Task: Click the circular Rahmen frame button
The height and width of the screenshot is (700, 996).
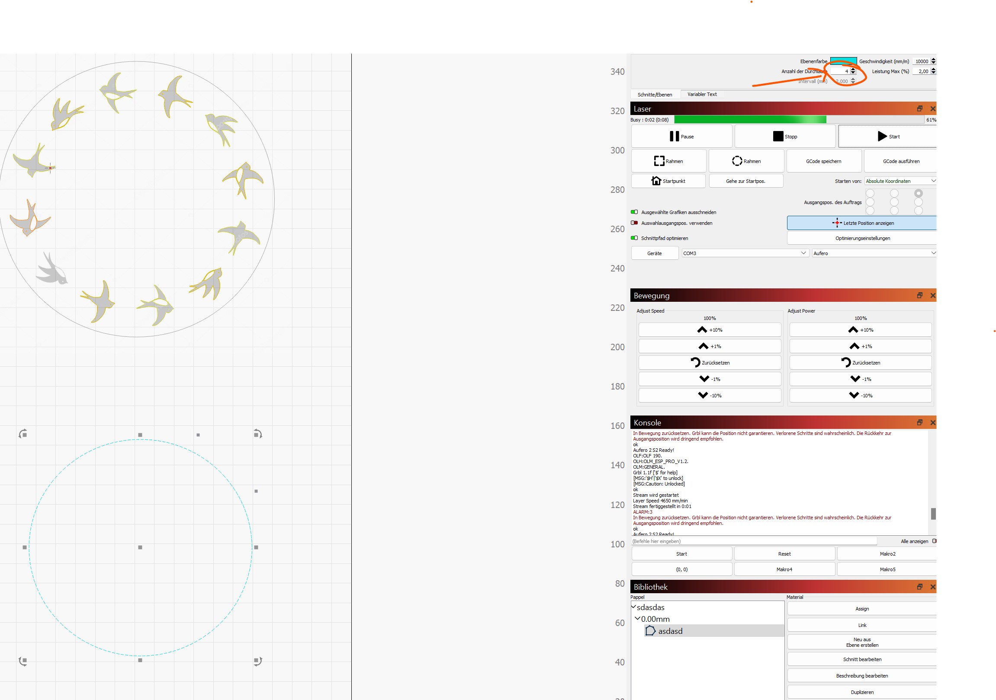Action: (x=746, y=161)
